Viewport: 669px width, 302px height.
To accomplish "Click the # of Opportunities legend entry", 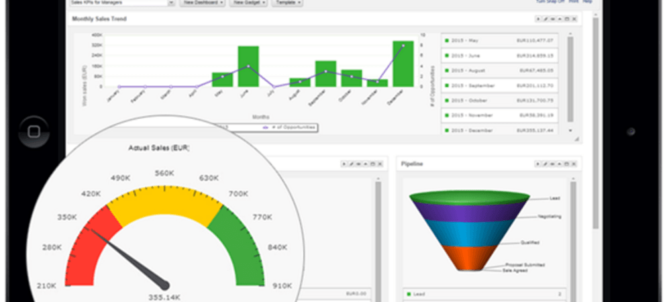I will 289,127.
